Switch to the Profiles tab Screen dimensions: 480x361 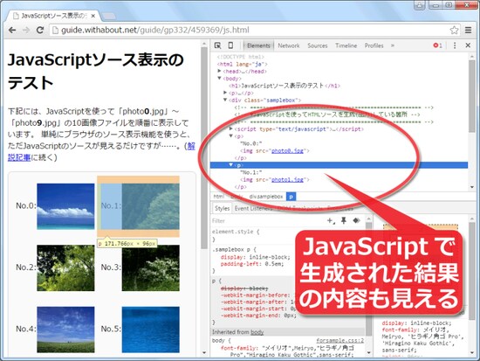click(x=374, y=45)
